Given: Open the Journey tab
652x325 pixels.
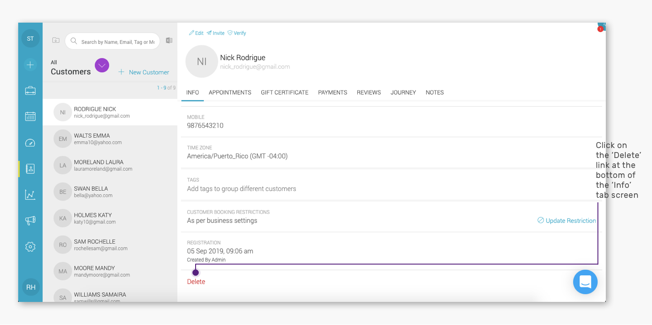Looking at the screenshot, I should [403, 92].
